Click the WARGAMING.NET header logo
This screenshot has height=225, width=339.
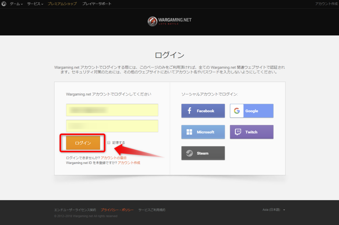[x=169, y=21]
